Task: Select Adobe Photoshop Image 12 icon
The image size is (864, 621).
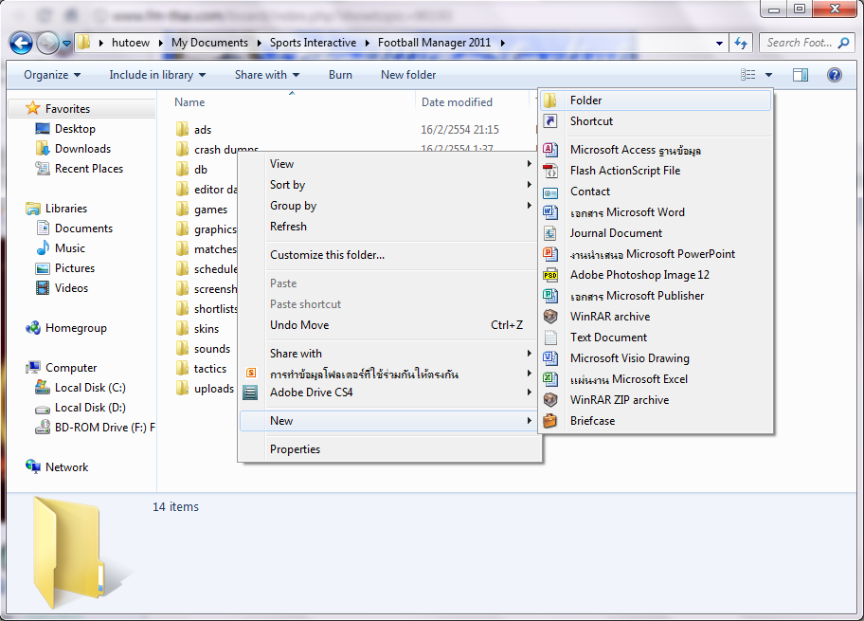Action: [x=549, y=275]
